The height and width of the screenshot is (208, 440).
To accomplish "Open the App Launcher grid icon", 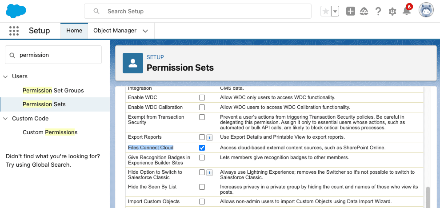I will coord(14,31).
